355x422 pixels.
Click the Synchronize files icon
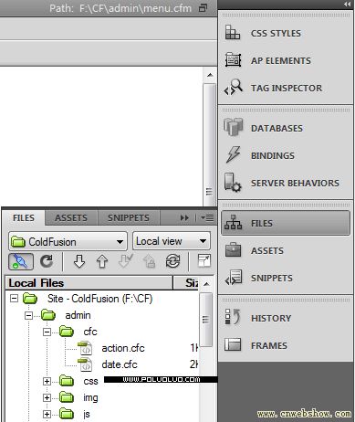click(172, 261)
